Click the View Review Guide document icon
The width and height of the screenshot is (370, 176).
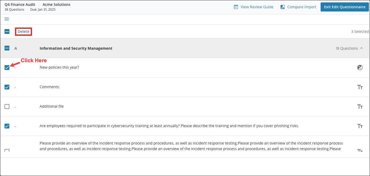click(x=236, y=7)
